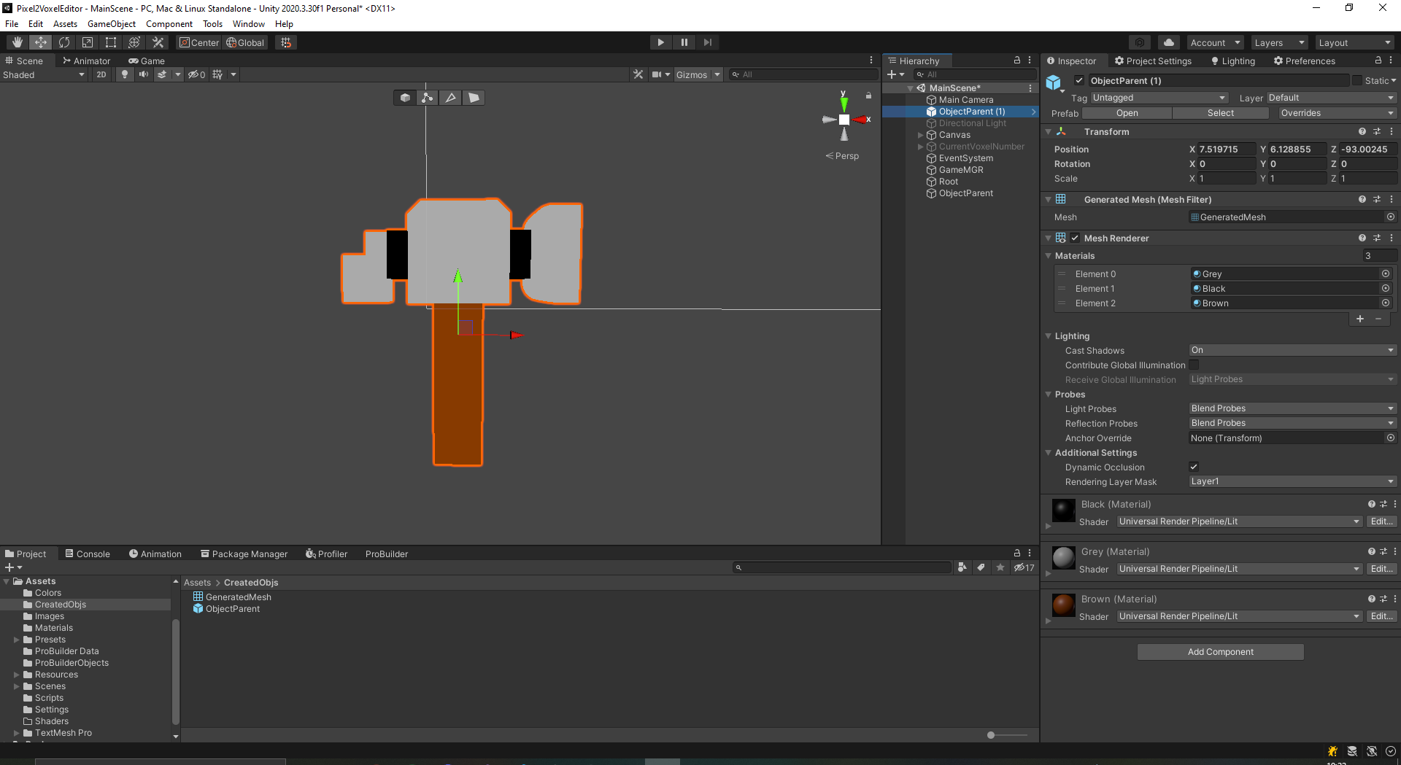Expand the Canvas hierarchy item

[x=920, y=135]
